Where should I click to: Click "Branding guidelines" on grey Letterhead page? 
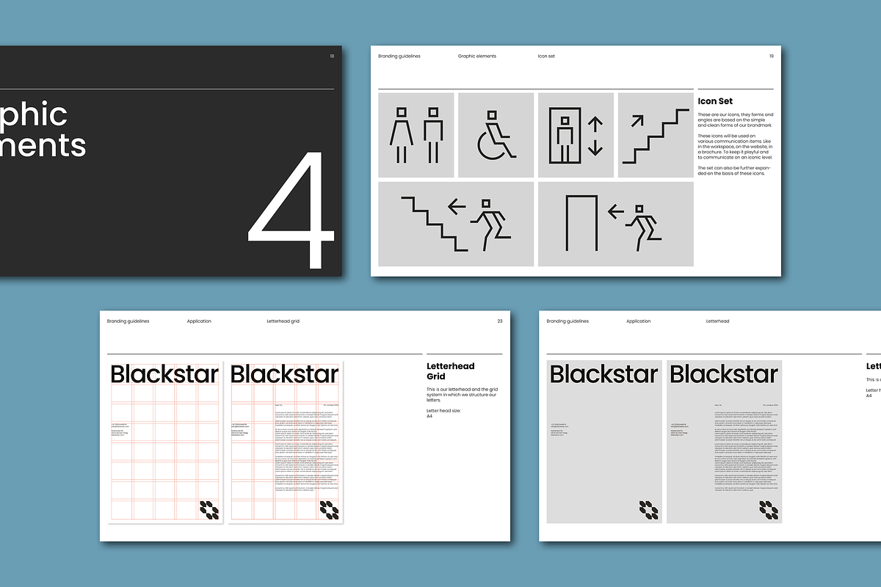[568, 321]
